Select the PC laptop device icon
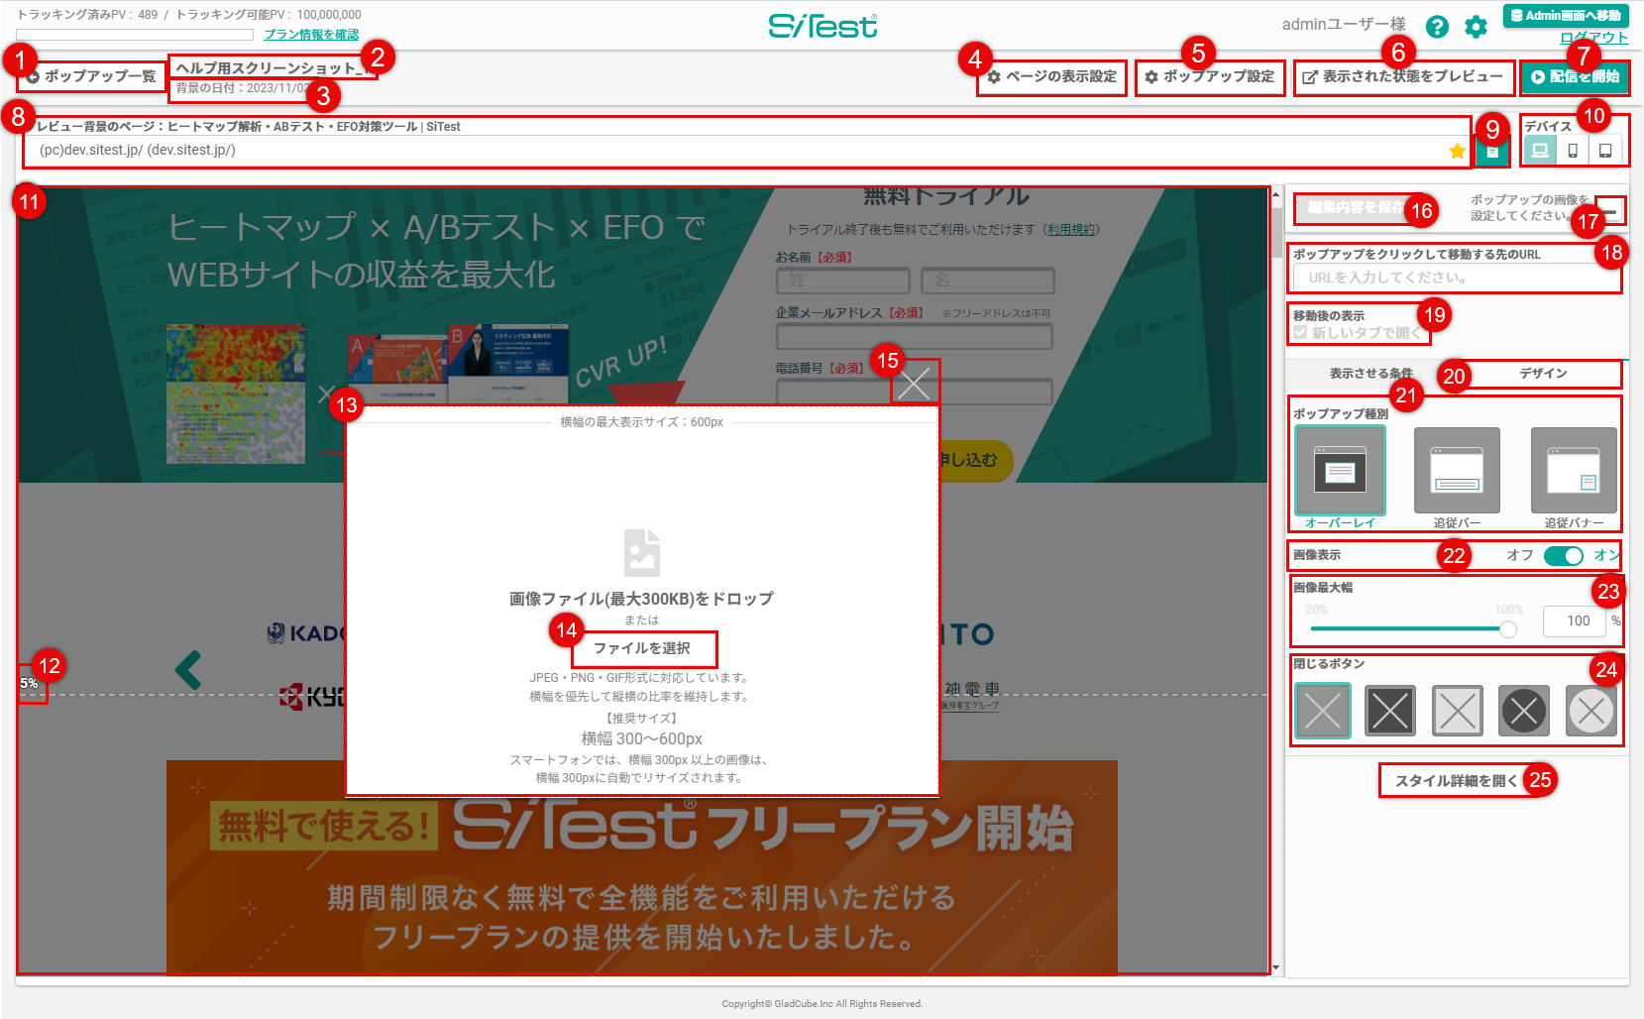The width and height of the screenshot is (1644, 1019). click(1540, 151)
